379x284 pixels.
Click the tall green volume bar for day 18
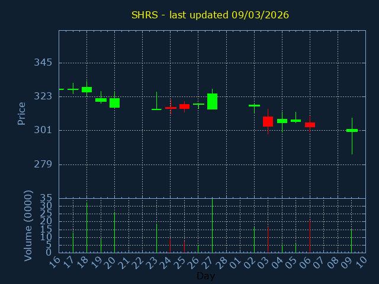click(x=87, y=227)
